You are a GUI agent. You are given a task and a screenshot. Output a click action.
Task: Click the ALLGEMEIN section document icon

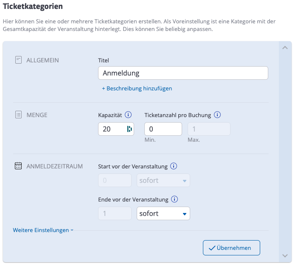pyautogui.click(x=18, y=60)
